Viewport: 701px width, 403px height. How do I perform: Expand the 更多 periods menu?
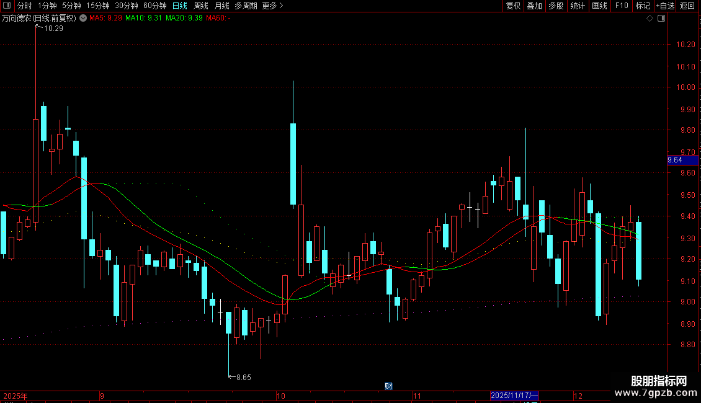click(272, 6)
